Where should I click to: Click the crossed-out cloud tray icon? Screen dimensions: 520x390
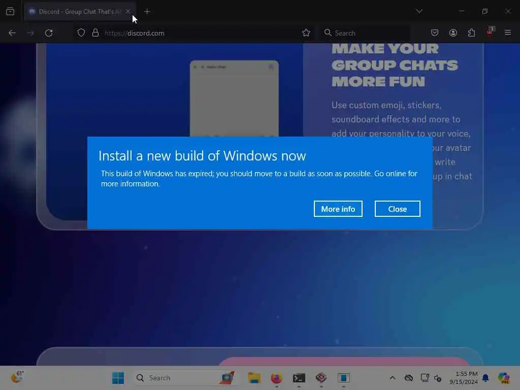[409, 378]
